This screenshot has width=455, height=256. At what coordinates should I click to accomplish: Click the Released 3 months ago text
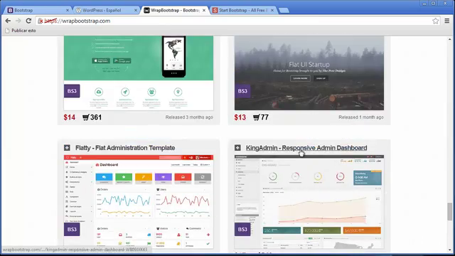189,117
